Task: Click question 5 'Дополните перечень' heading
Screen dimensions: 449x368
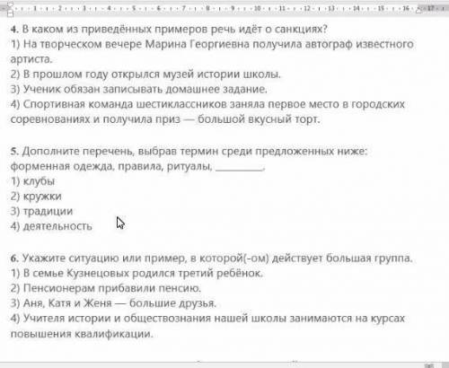Action: point(189,151)
